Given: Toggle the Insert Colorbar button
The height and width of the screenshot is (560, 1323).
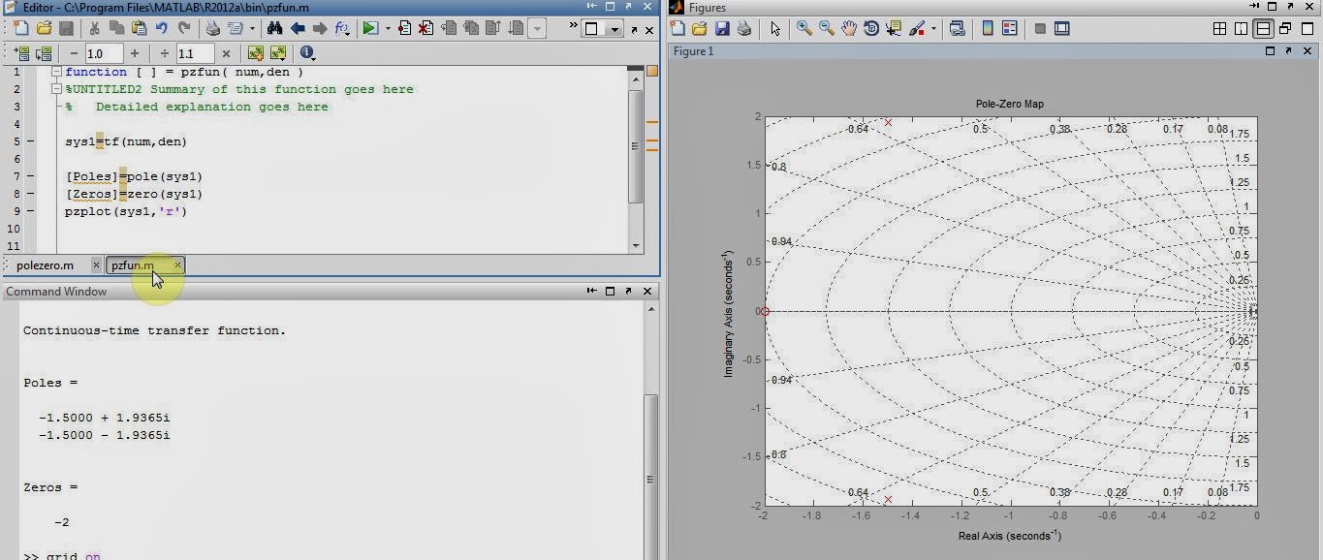Looking at the screenshot, I should [x=988, y=29].
